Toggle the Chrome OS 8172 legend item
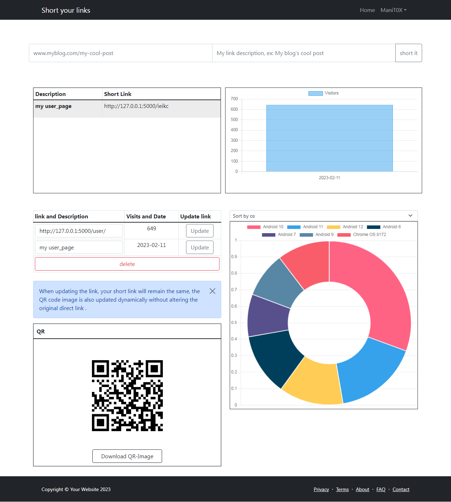 tap(362, 235)
